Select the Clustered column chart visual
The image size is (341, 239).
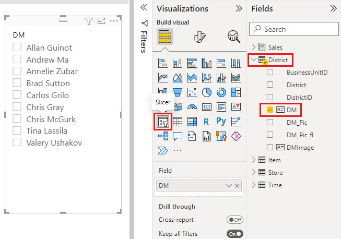[207, 63]
